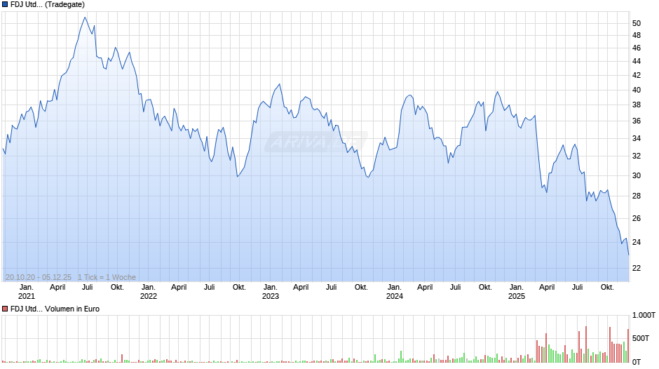Click the price axis value 38
The height and width of the screenshot is (369, 659).
pos(637,105)
